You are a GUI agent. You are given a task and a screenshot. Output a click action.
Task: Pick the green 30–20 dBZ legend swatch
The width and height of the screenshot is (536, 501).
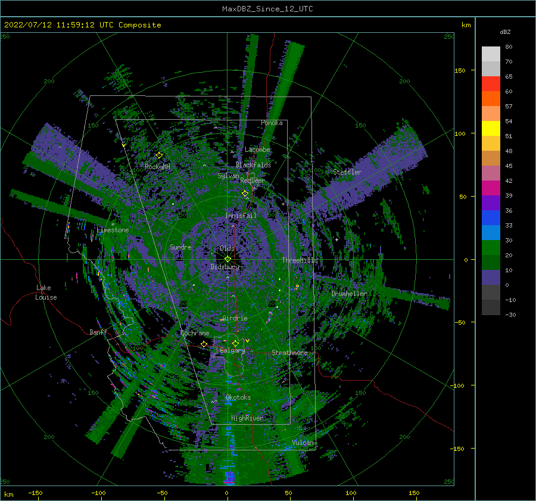pyautogui.click(x=491, y=248)
